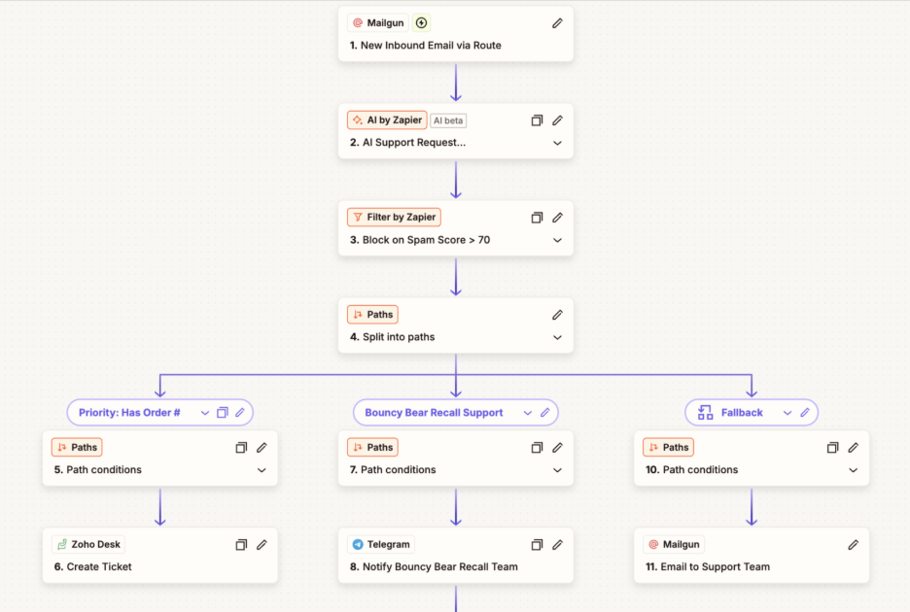Duplicate the AI Support Request step
The image size is (910, 612).
click(x=537, y=120)
